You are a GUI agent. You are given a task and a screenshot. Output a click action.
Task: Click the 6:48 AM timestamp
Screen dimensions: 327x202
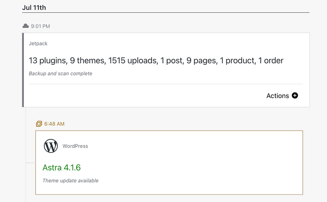click(x=54, y=124)
